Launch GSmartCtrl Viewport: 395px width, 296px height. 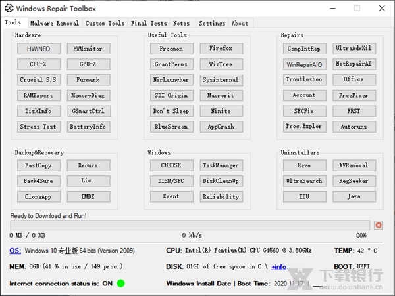tap(88, 111)
